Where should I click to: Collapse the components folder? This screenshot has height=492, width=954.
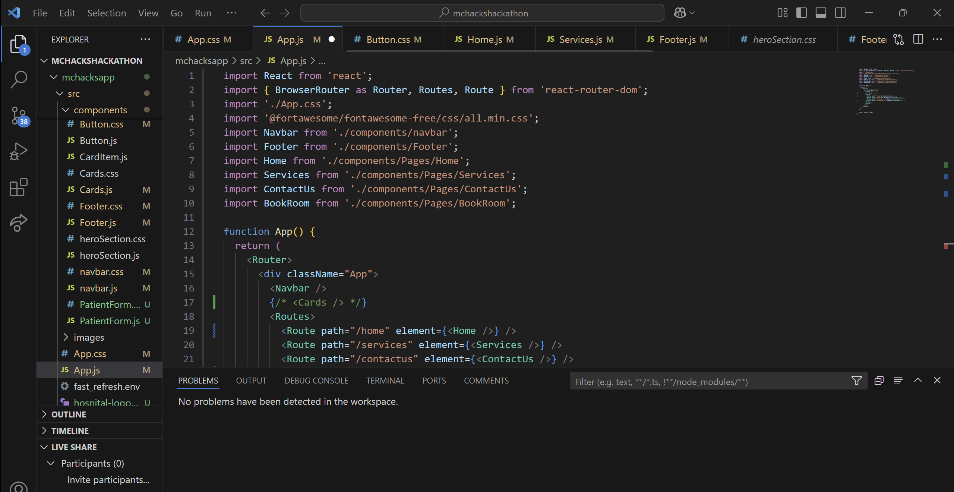point(100,110)
